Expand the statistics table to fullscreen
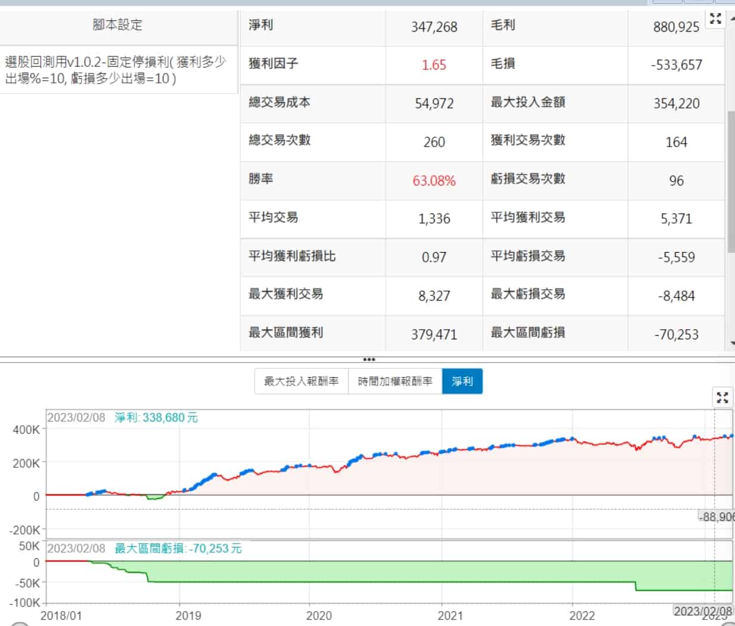Viewport: 735px width, 626px height. tap(715, 19)
